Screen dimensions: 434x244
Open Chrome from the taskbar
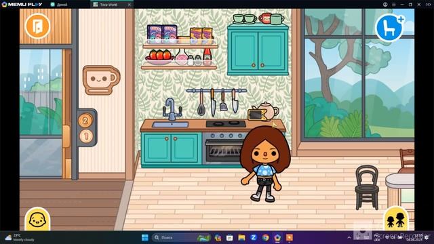click(x=265, y=238)
